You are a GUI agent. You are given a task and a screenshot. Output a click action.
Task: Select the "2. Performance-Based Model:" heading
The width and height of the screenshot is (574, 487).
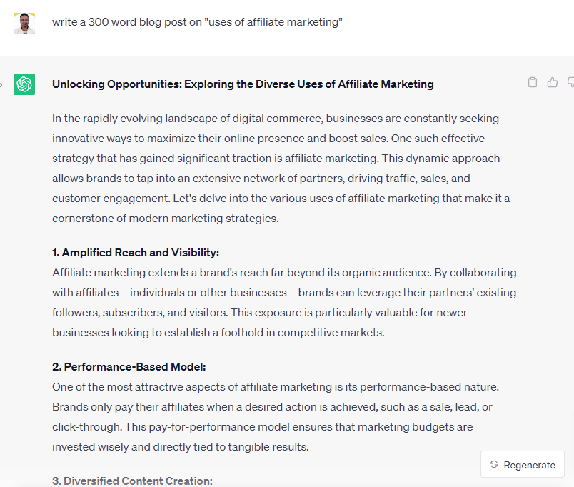129,367
